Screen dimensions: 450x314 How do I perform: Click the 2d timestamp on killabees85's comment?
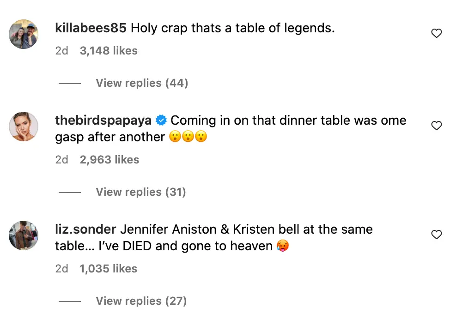(61, 51)
